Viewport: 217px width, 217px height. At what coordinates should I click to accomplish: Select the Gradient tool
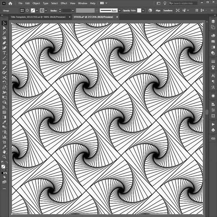click(x=4, y=117)
